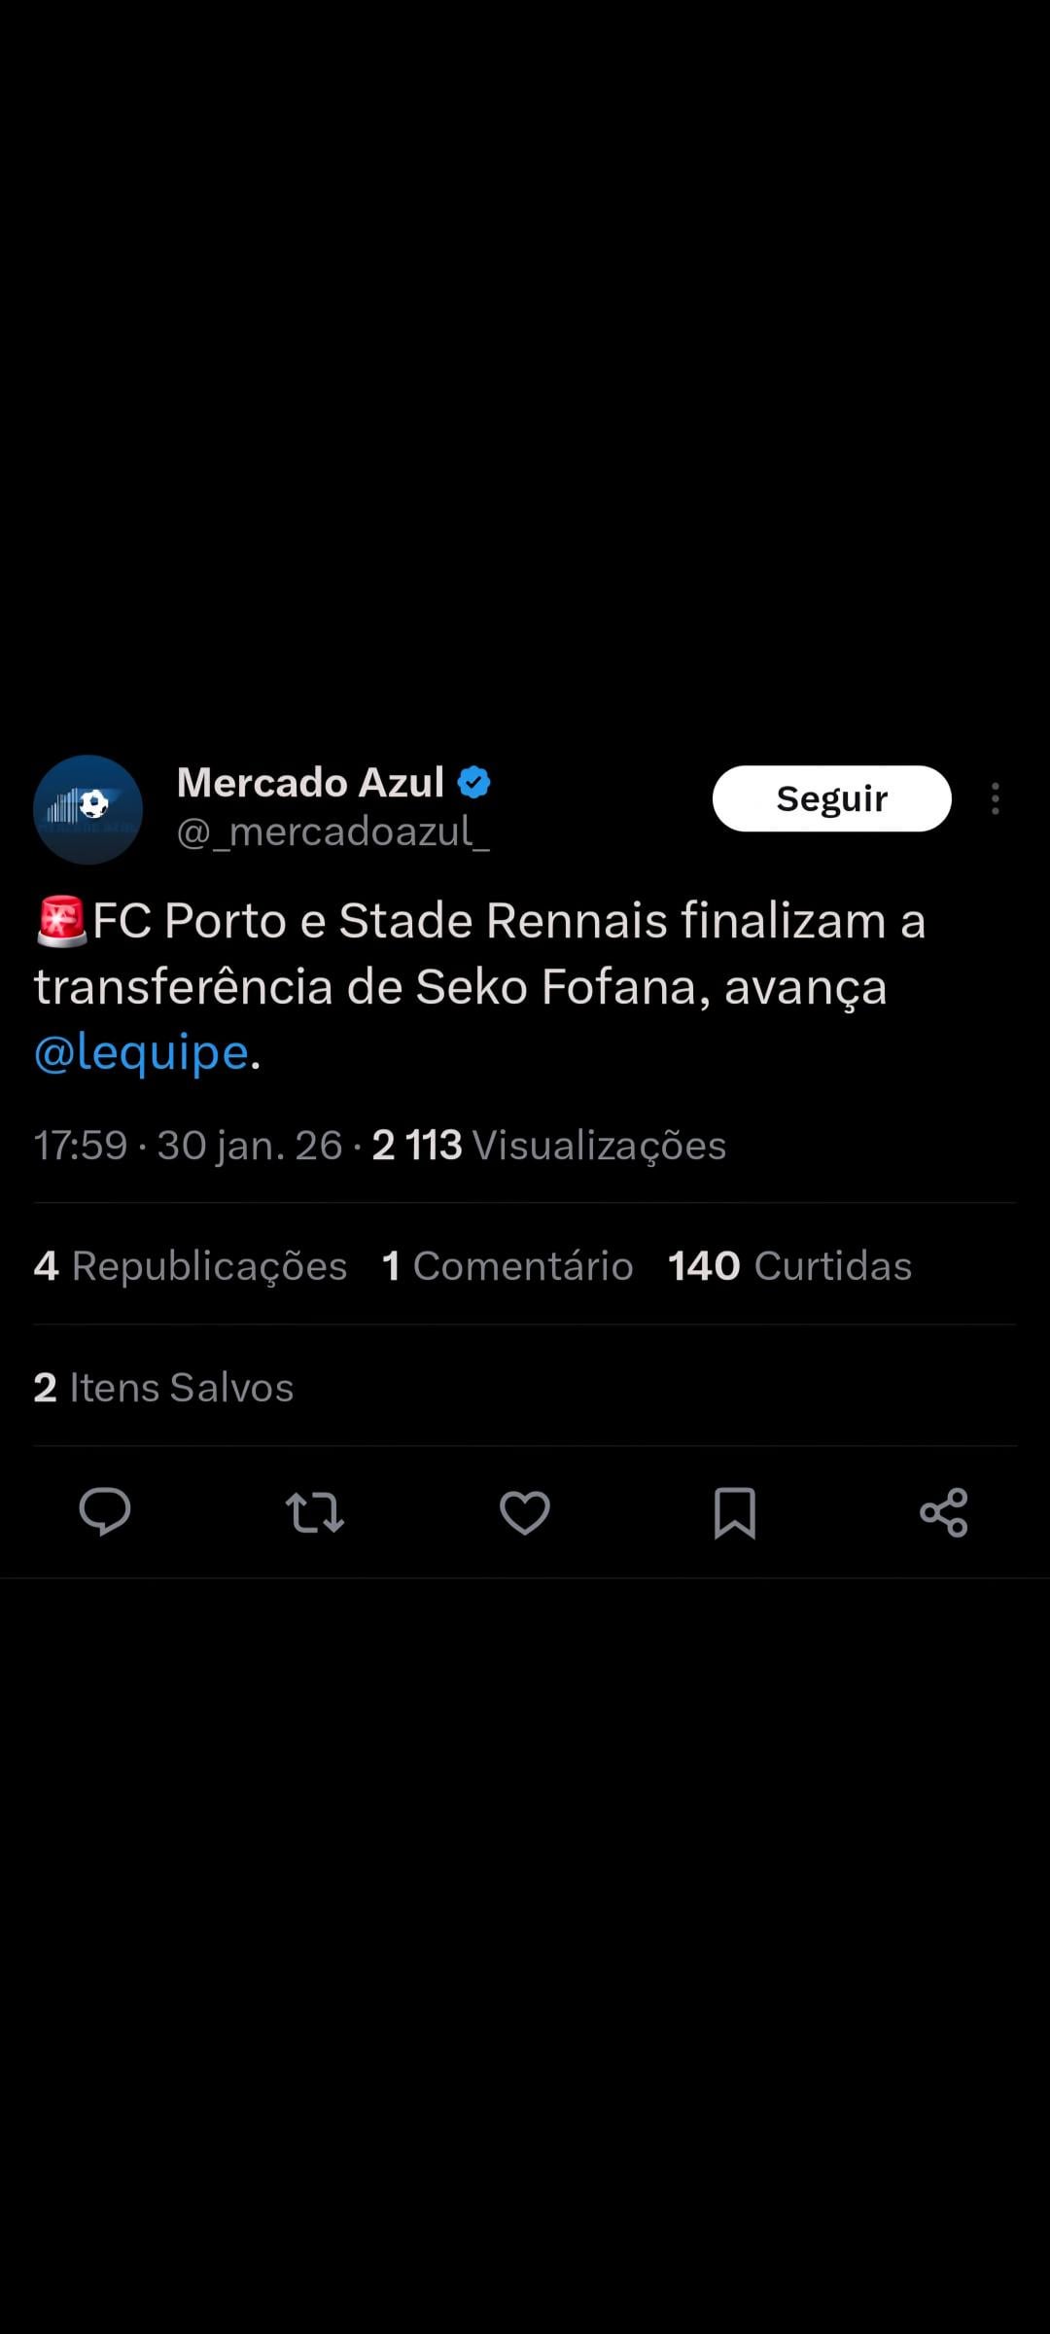Open the 1 Comentário count
Viewport: 1050px width, 2334px height.
507,1266
